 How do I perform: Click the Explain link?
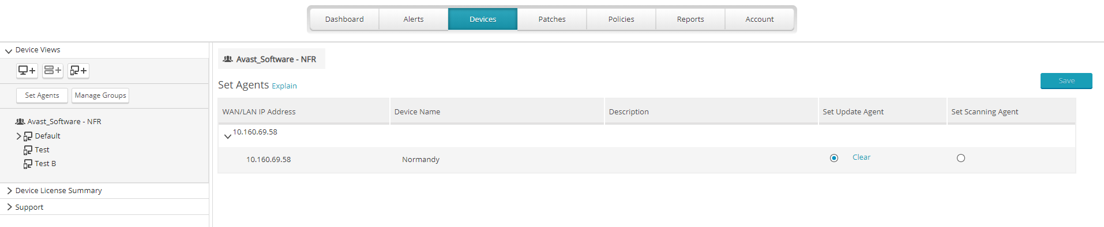[x=284, y=86]
